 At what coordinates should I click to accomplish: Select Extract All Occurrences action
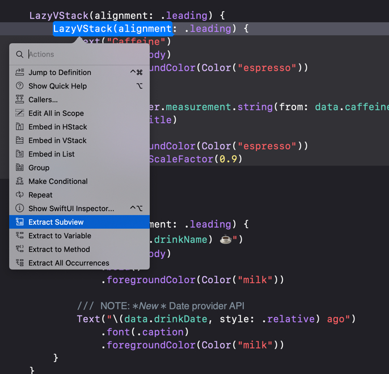point(79,263)
